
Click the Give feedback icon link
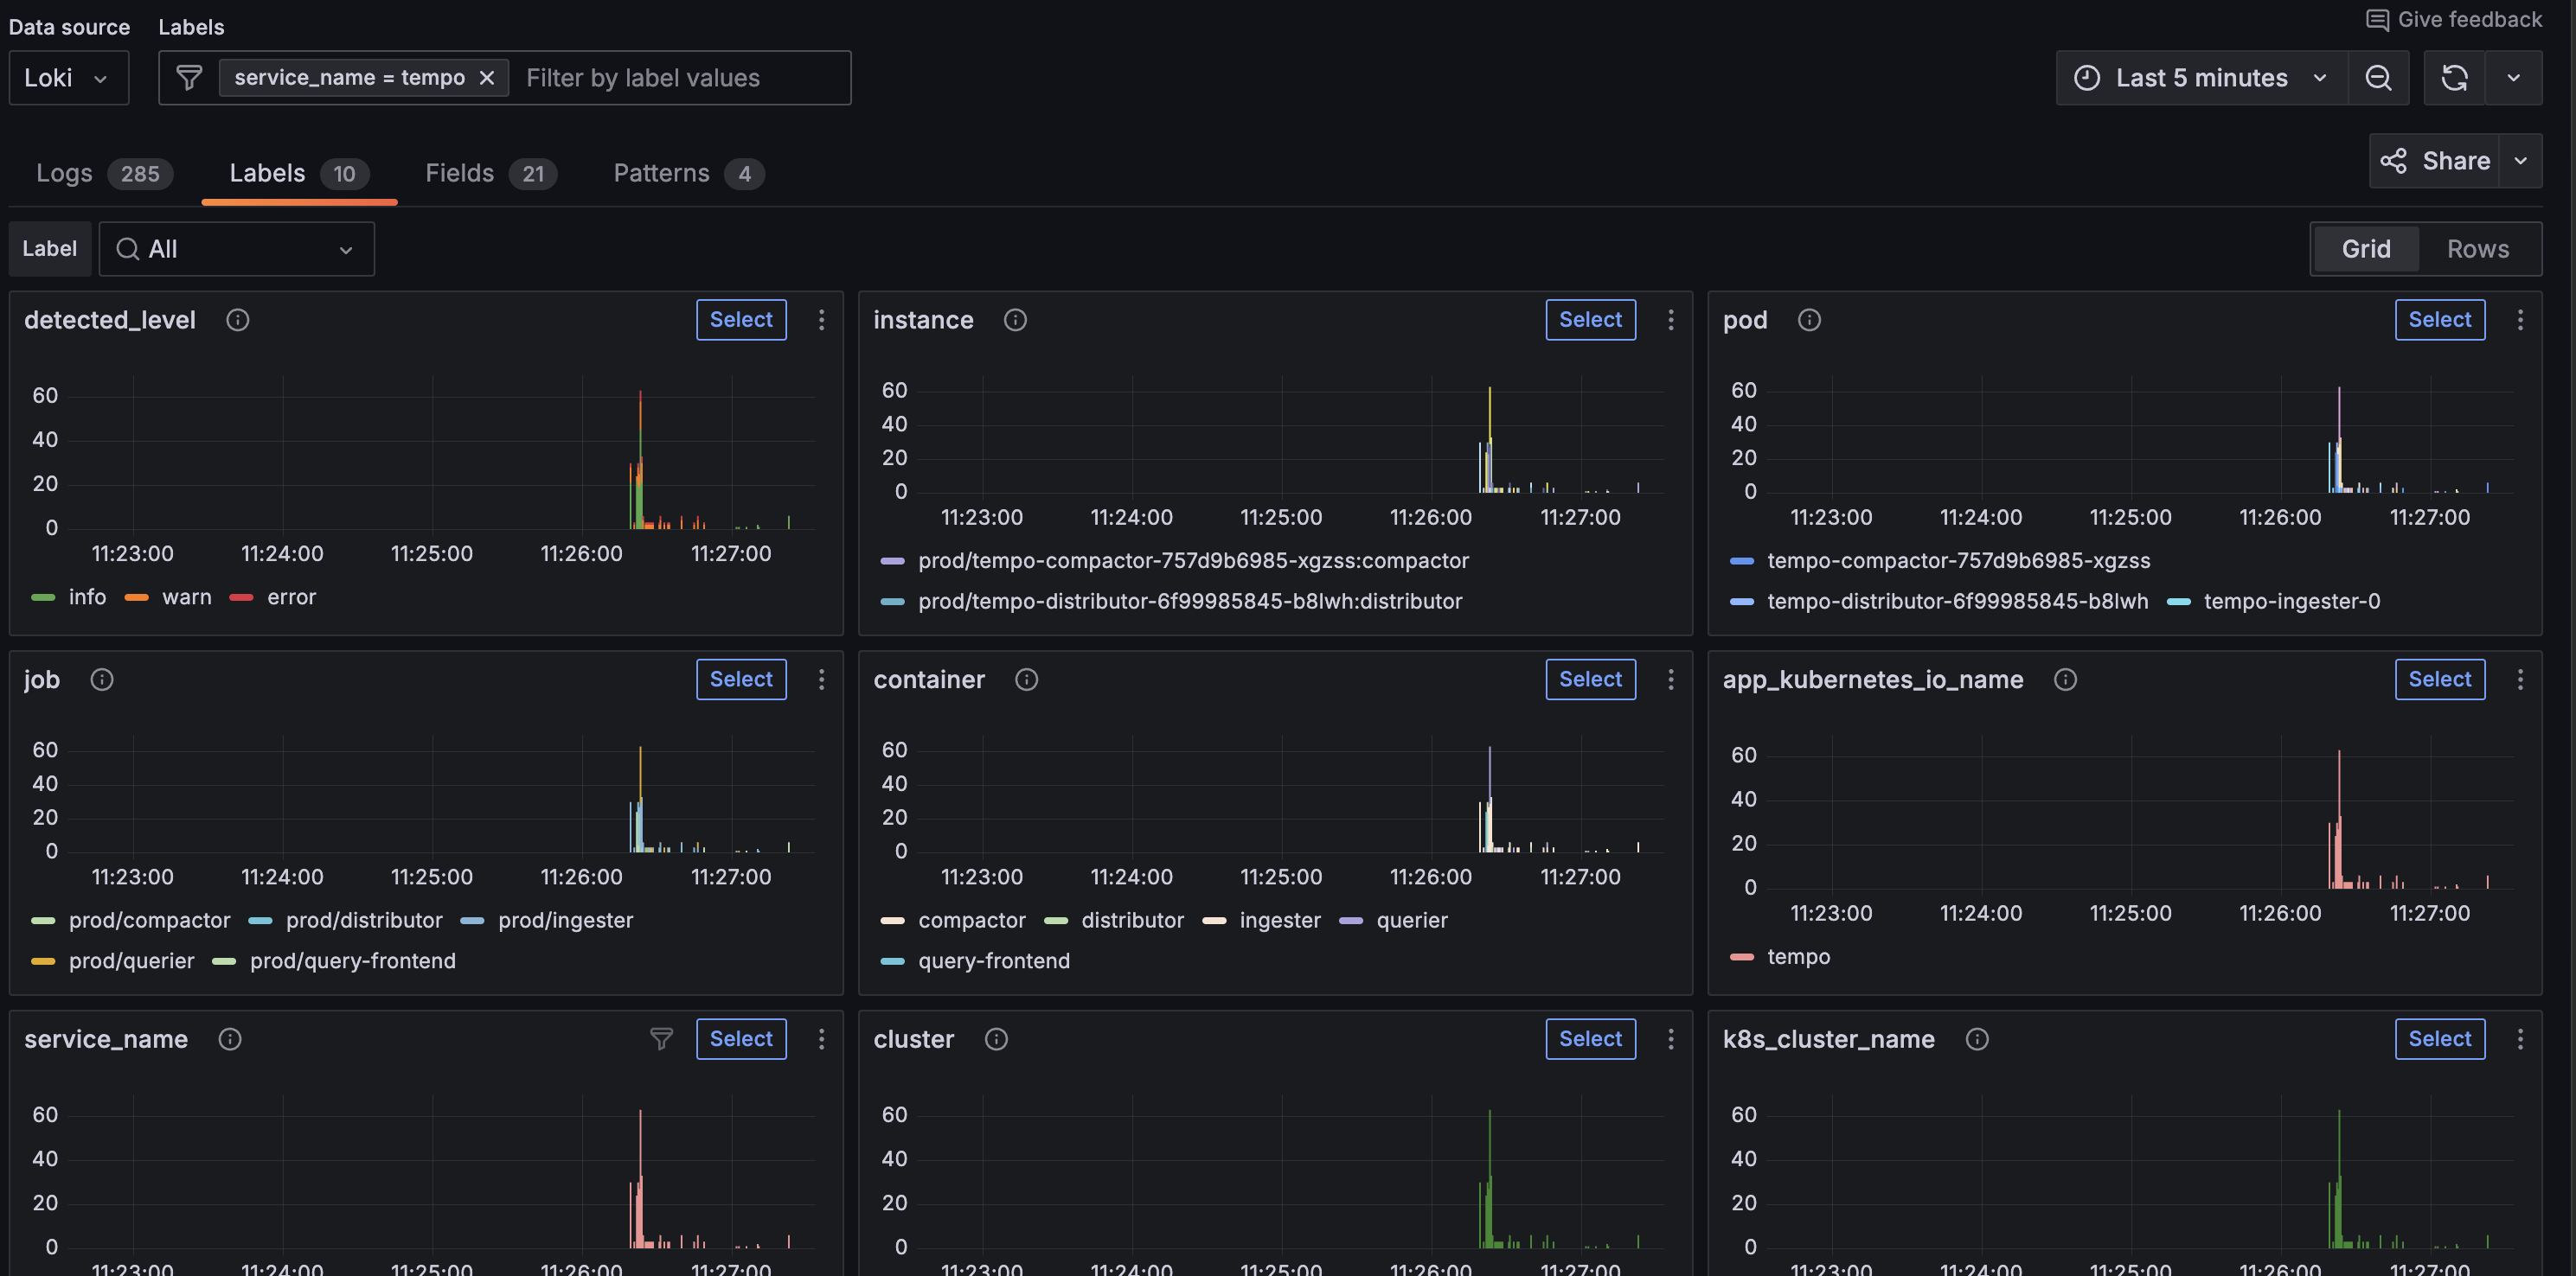(x=2377, y=20)
